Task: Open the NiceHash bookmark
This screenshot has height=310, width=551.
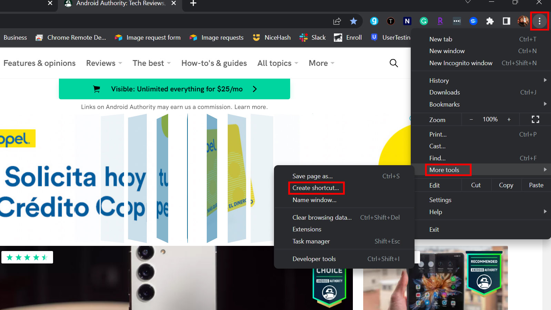Action: [x=272, y=38]
